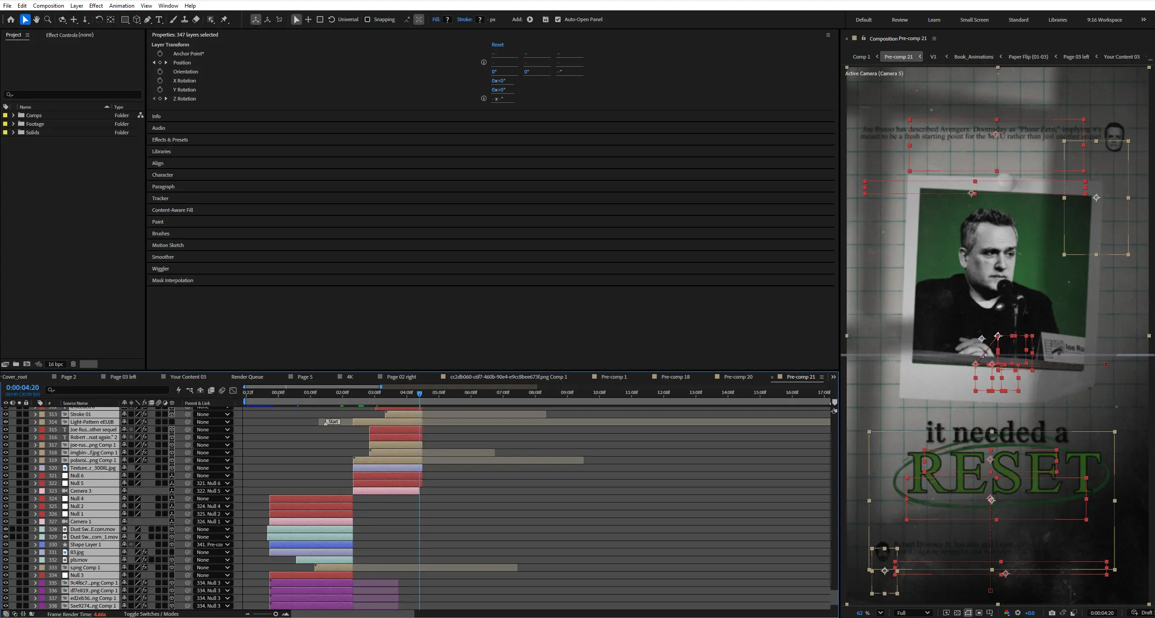Click the Project panel search field

pos(73,95)
